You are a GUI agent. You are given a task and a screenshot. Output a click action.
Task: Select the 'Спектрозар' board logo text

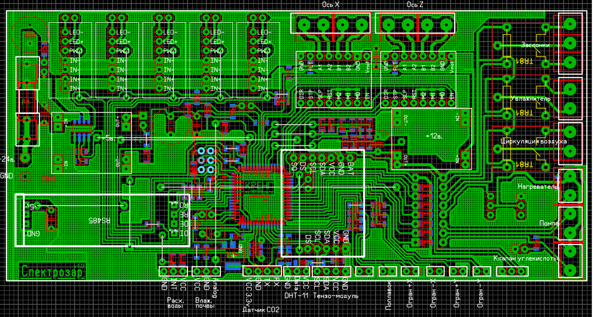(53, 272)
